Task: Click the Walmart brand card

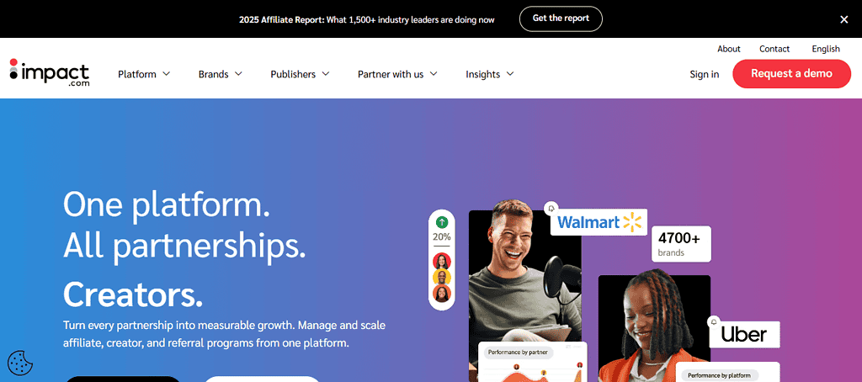Action: coord(599,222)
